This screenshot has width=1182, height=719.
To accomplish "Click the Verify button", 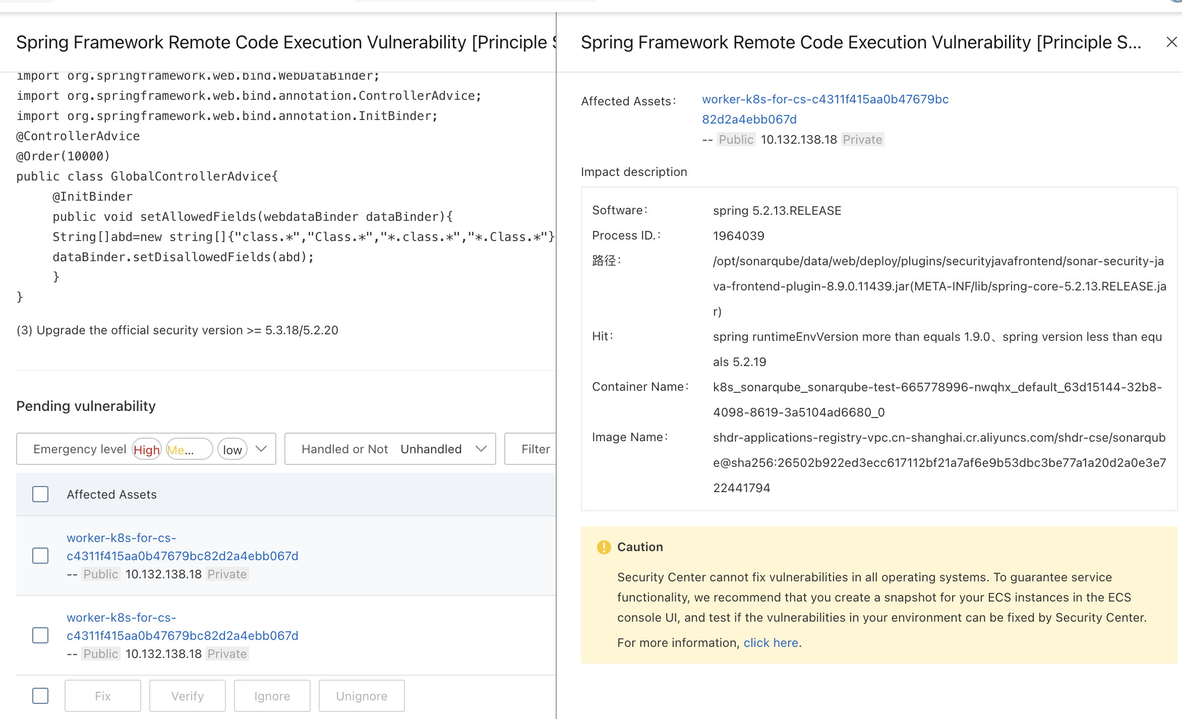I will click(x=188, y=696).
